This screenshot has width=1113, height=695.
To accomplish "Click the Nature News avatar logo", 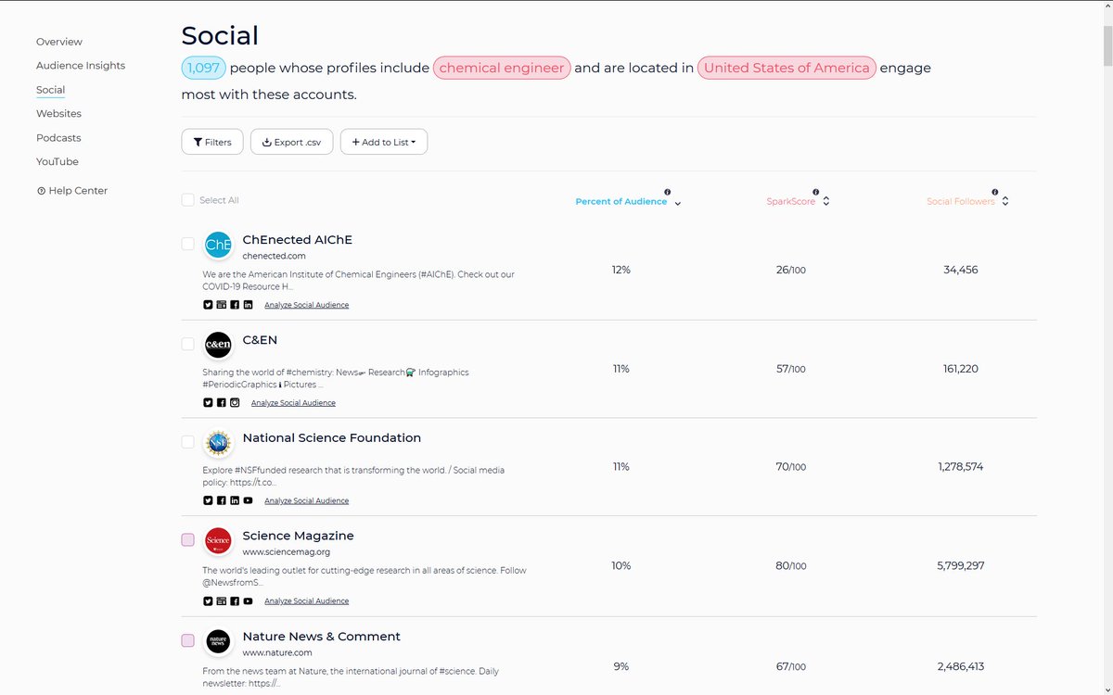I will (218, 641).
